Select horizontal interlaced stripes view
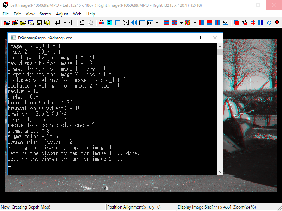The width and height of the screenshot is (282, 211). (166, 23)
